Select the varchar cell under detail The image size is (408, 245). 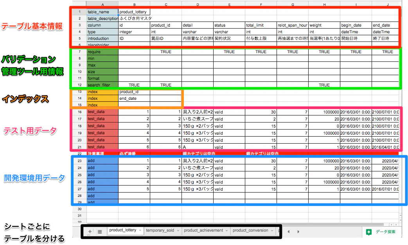[198, 32]
